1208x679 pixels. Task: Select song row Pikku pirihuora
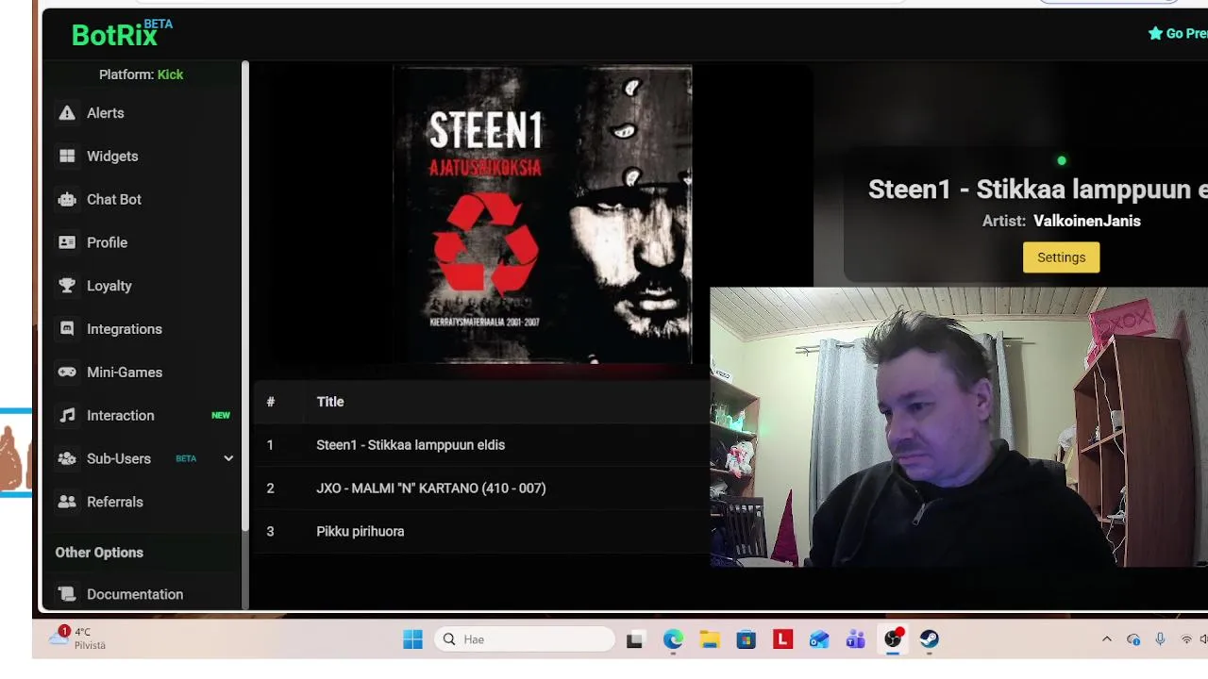click(481, 532)
